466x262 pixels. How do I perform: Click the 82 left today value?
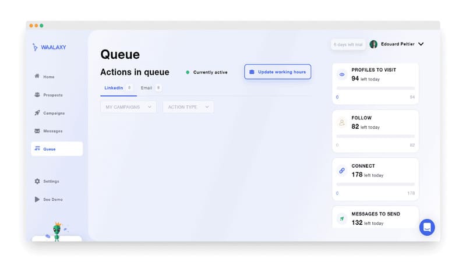click(366, 127)
